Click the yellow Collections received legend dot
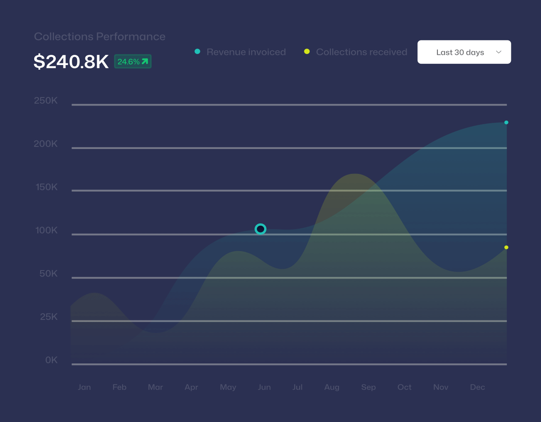 click(x=307, y=51)
